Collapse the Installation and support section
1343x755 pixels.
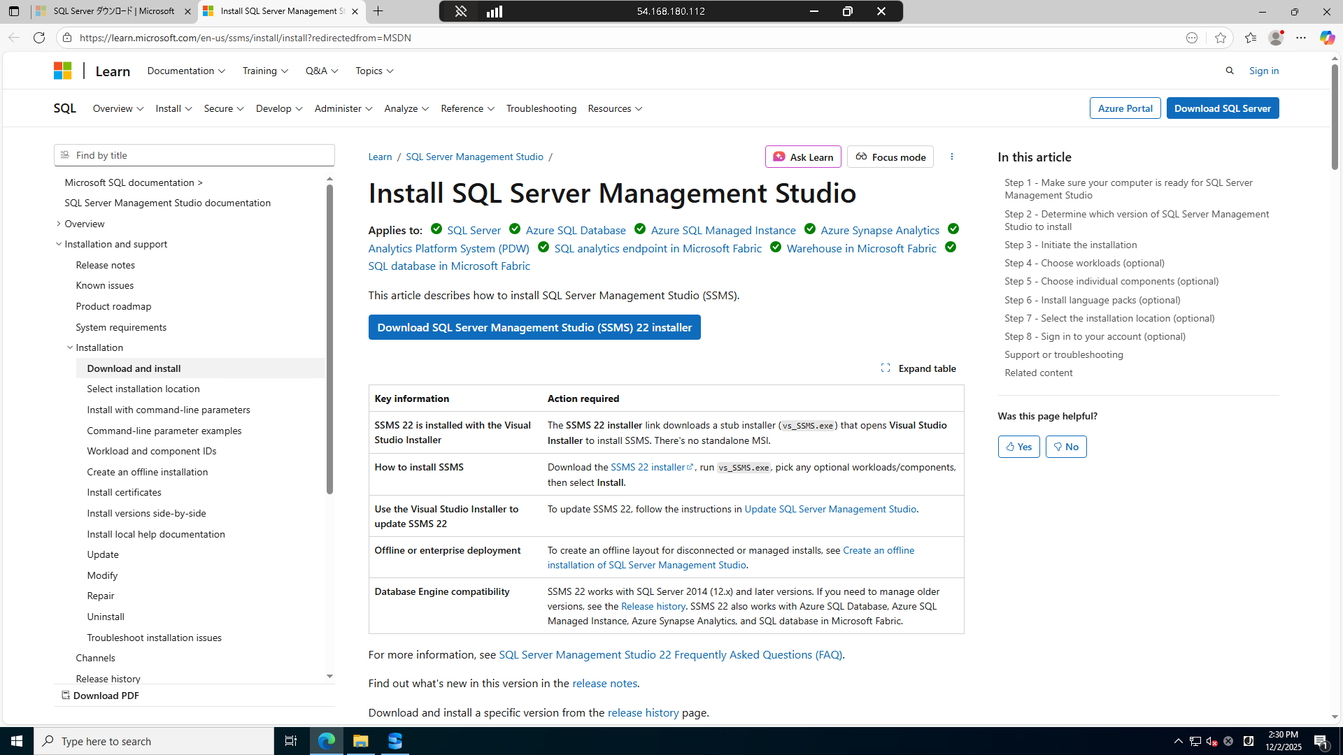pyautogui.click(x=59, y=244)
